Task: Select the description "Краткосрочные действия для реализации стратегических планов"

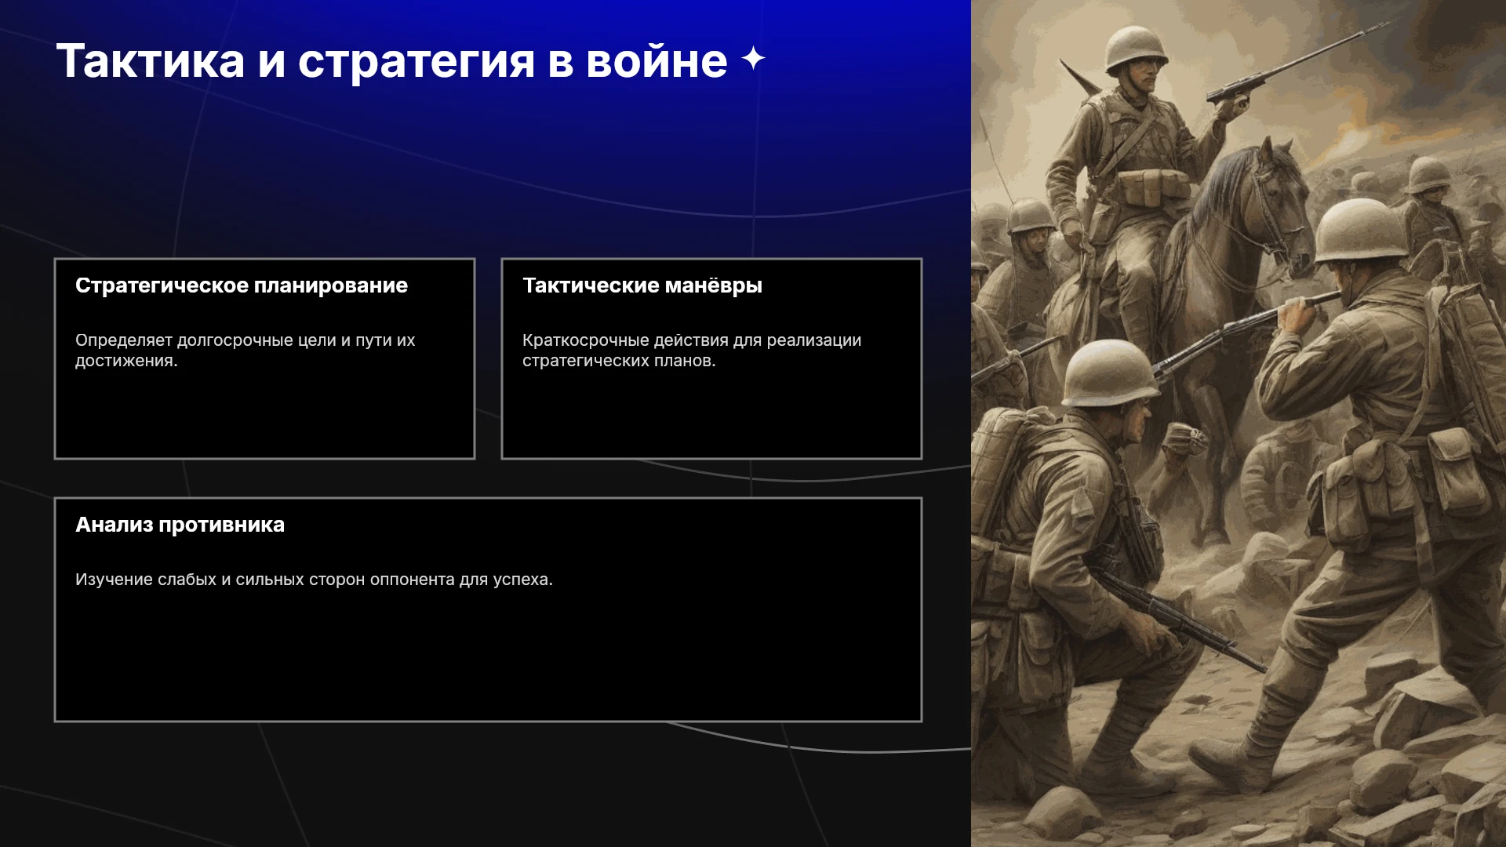Action: pos(692,351)
